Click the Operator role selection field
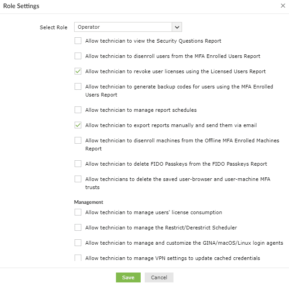The height and width of the screenshot is (286, 289). 123,27
